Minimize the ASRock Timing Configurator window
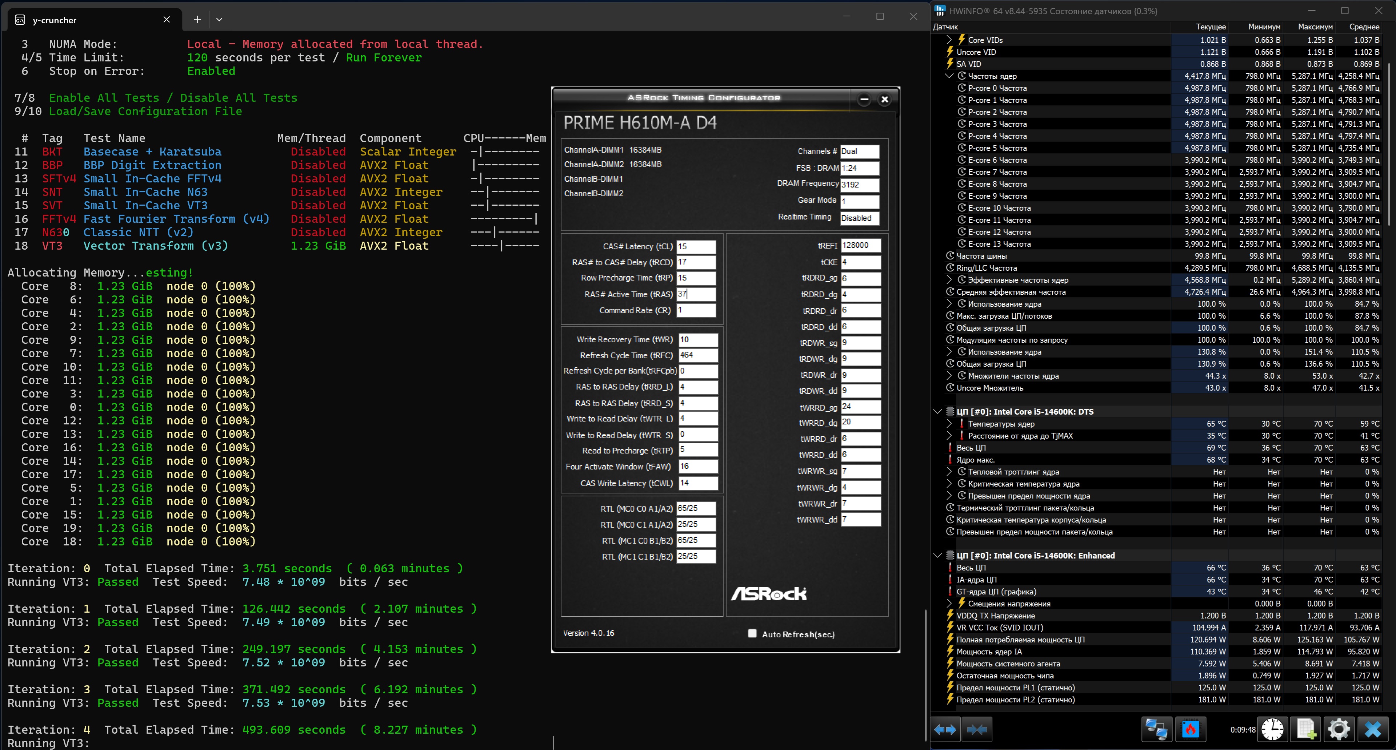Viewport: 1396px width, 750px height. coord(864,99)
